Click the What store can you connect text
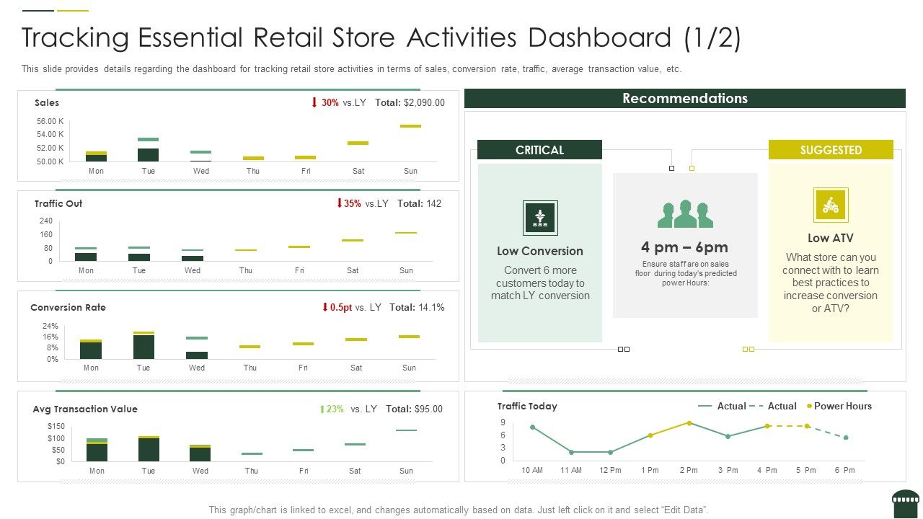This screenshot has height=519, width=923. pos(831,283)
